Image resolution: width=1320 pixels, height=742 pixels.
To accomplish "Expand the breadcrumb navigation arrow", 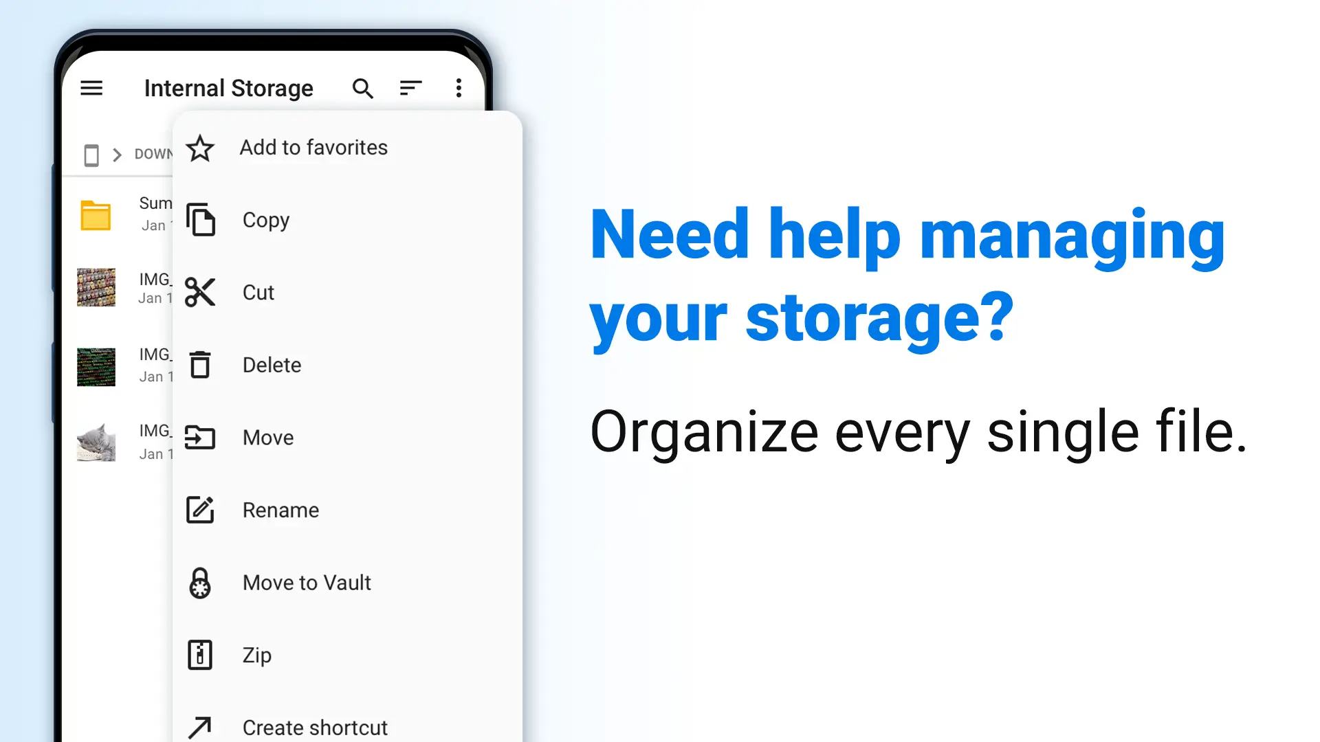I will 116,153.
